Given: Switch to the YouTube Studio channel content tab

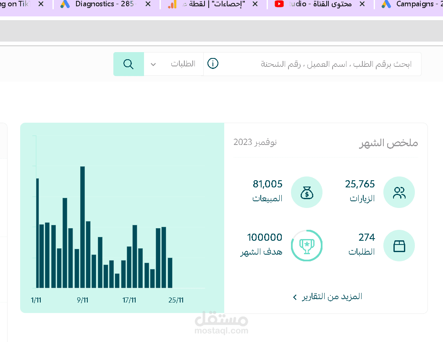Looking at the screenshot, I should coord(320,4).
